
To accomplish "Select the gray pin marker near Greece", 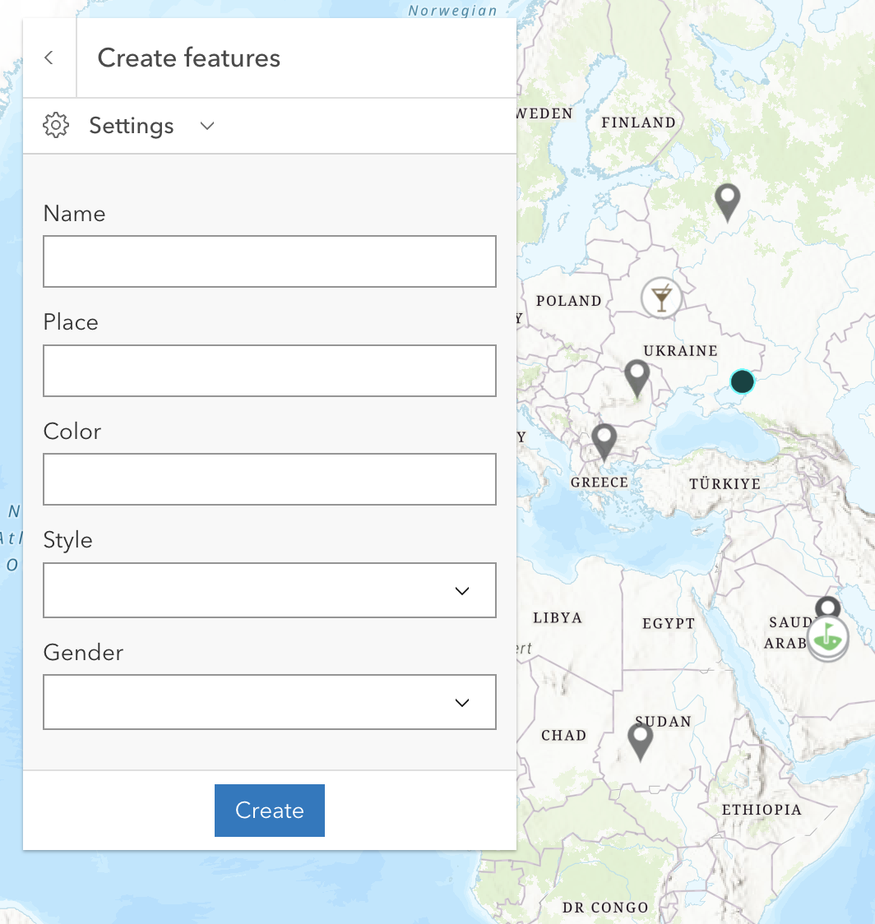I will 604,440.
